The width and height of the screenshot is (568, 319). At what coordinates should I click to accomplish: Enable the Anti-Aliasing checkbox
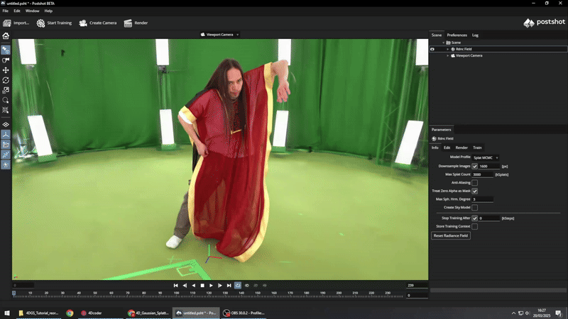475,183
